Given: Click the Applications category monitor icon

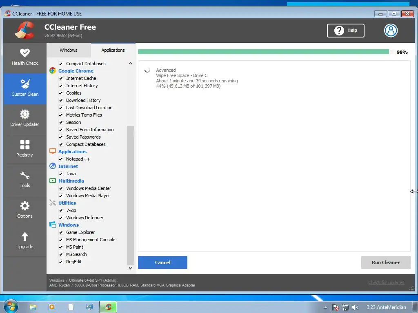Looking at the screenshot, I should 53,152.
